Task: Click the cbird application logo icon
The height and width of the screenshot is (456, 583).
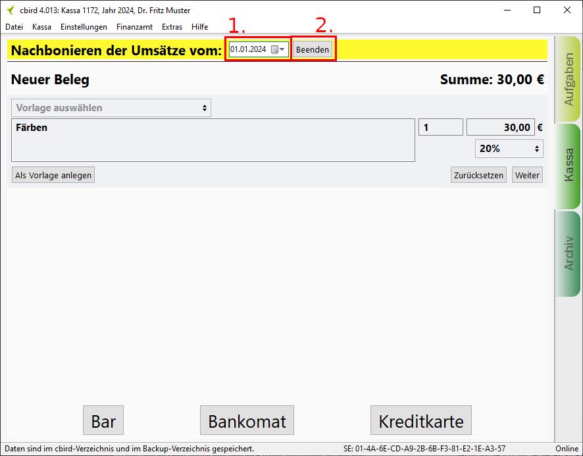Action: coord(11,10)
